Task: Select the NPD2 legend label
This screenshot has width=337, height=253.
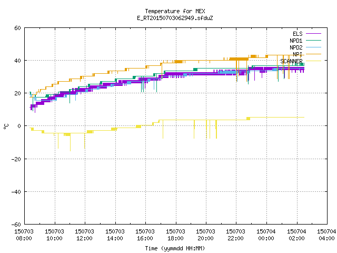Action: click(296, 47)
